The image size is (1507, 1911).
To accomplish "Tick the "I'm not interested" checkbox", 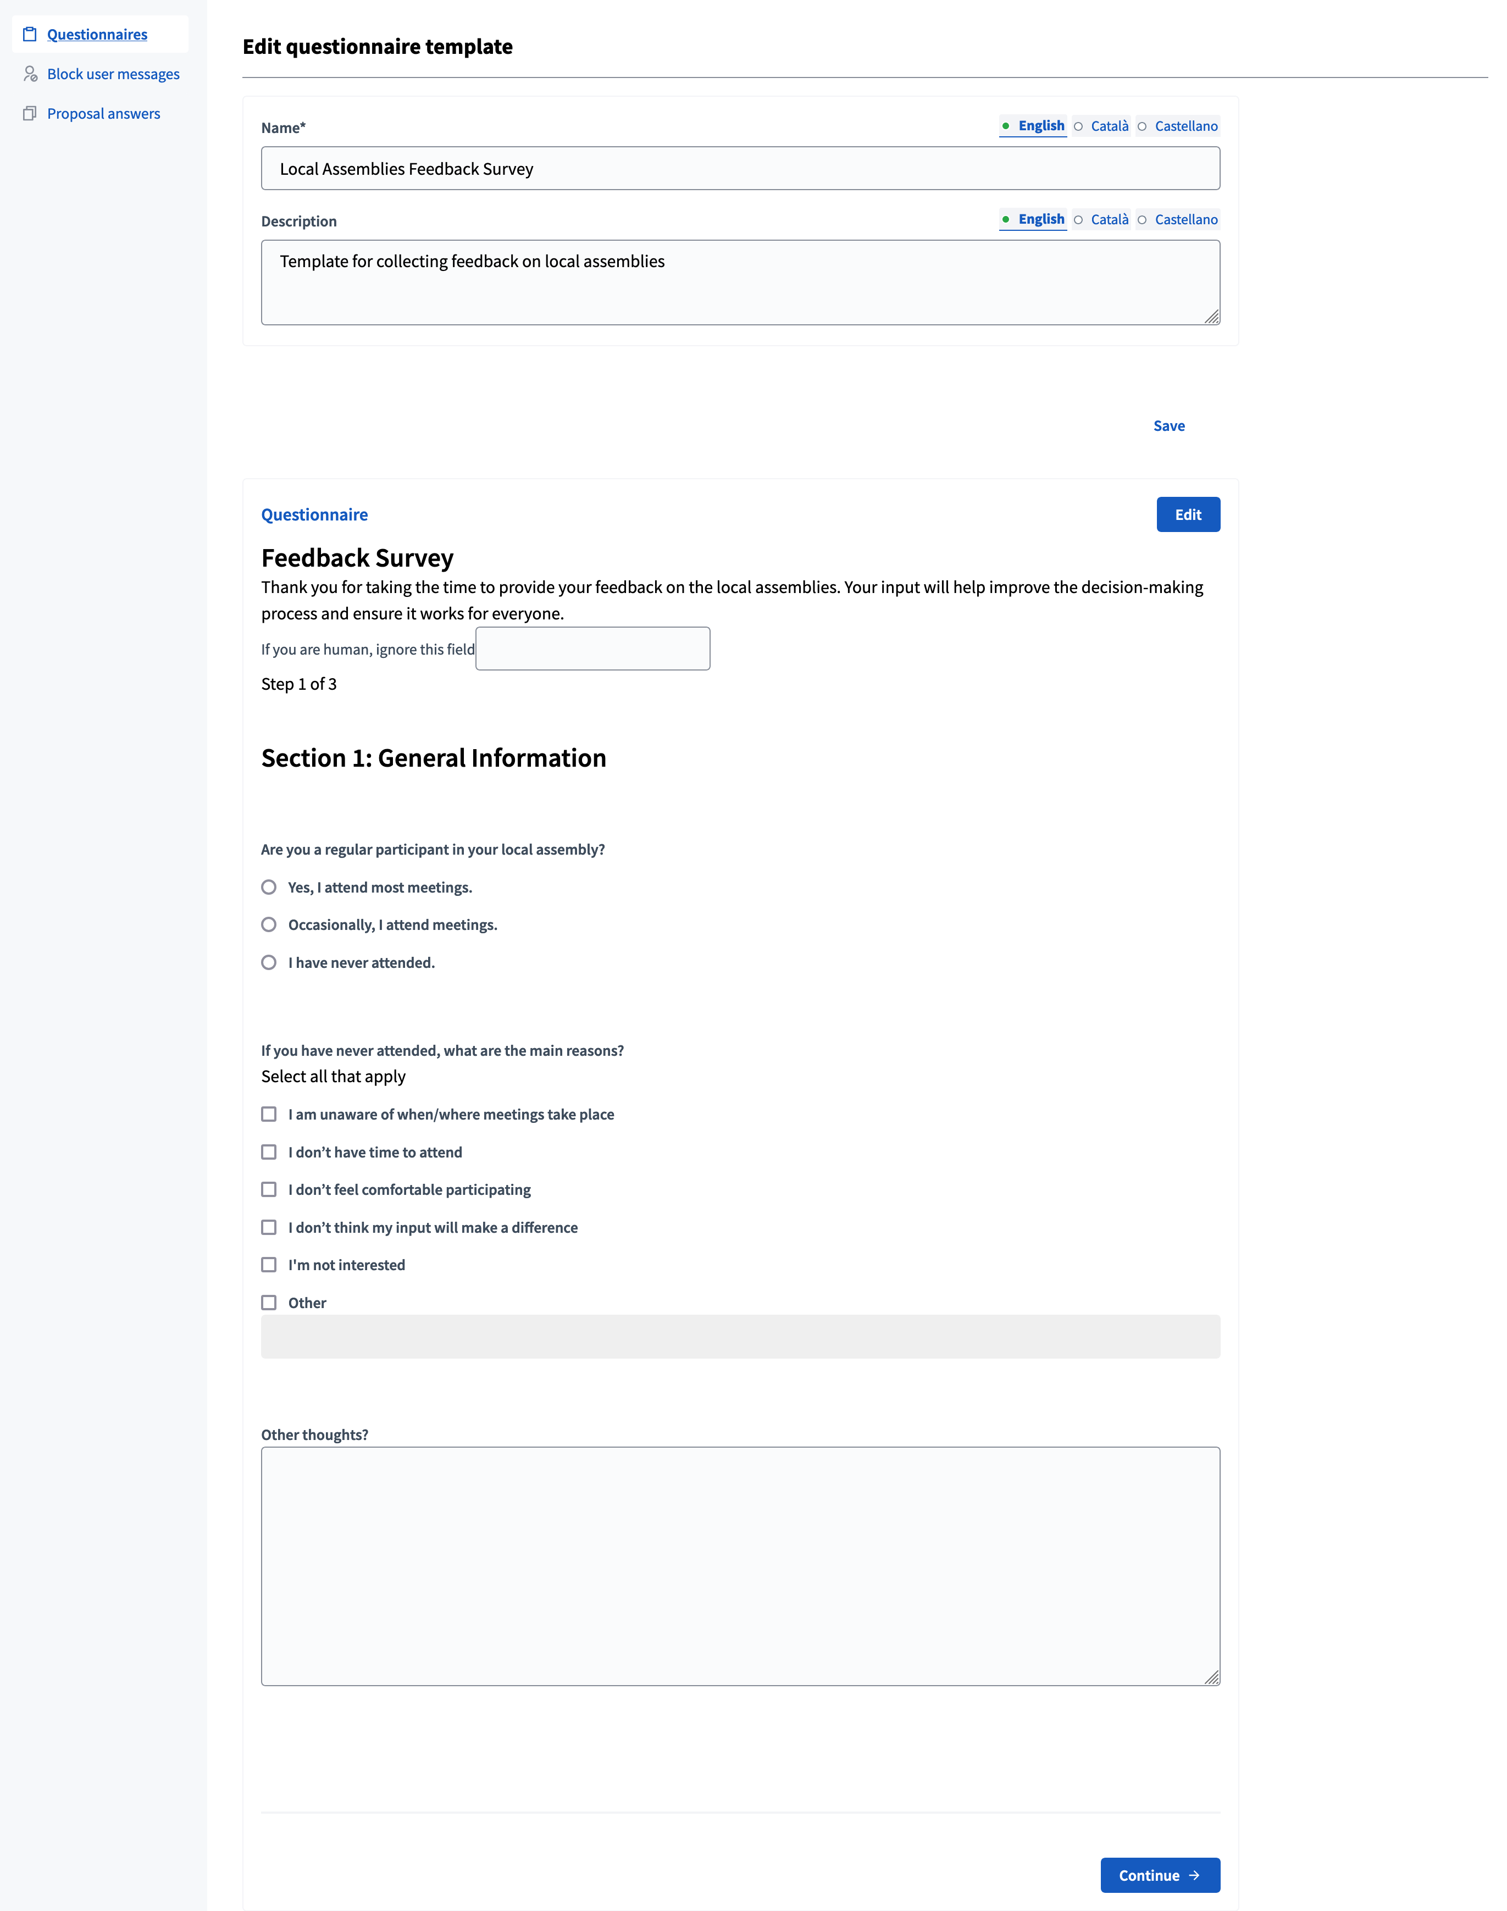I will pyautogui.click(x=269, y=1264).
